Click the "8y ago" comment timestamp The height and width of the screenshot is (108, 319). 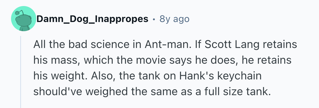pos(174,19)
